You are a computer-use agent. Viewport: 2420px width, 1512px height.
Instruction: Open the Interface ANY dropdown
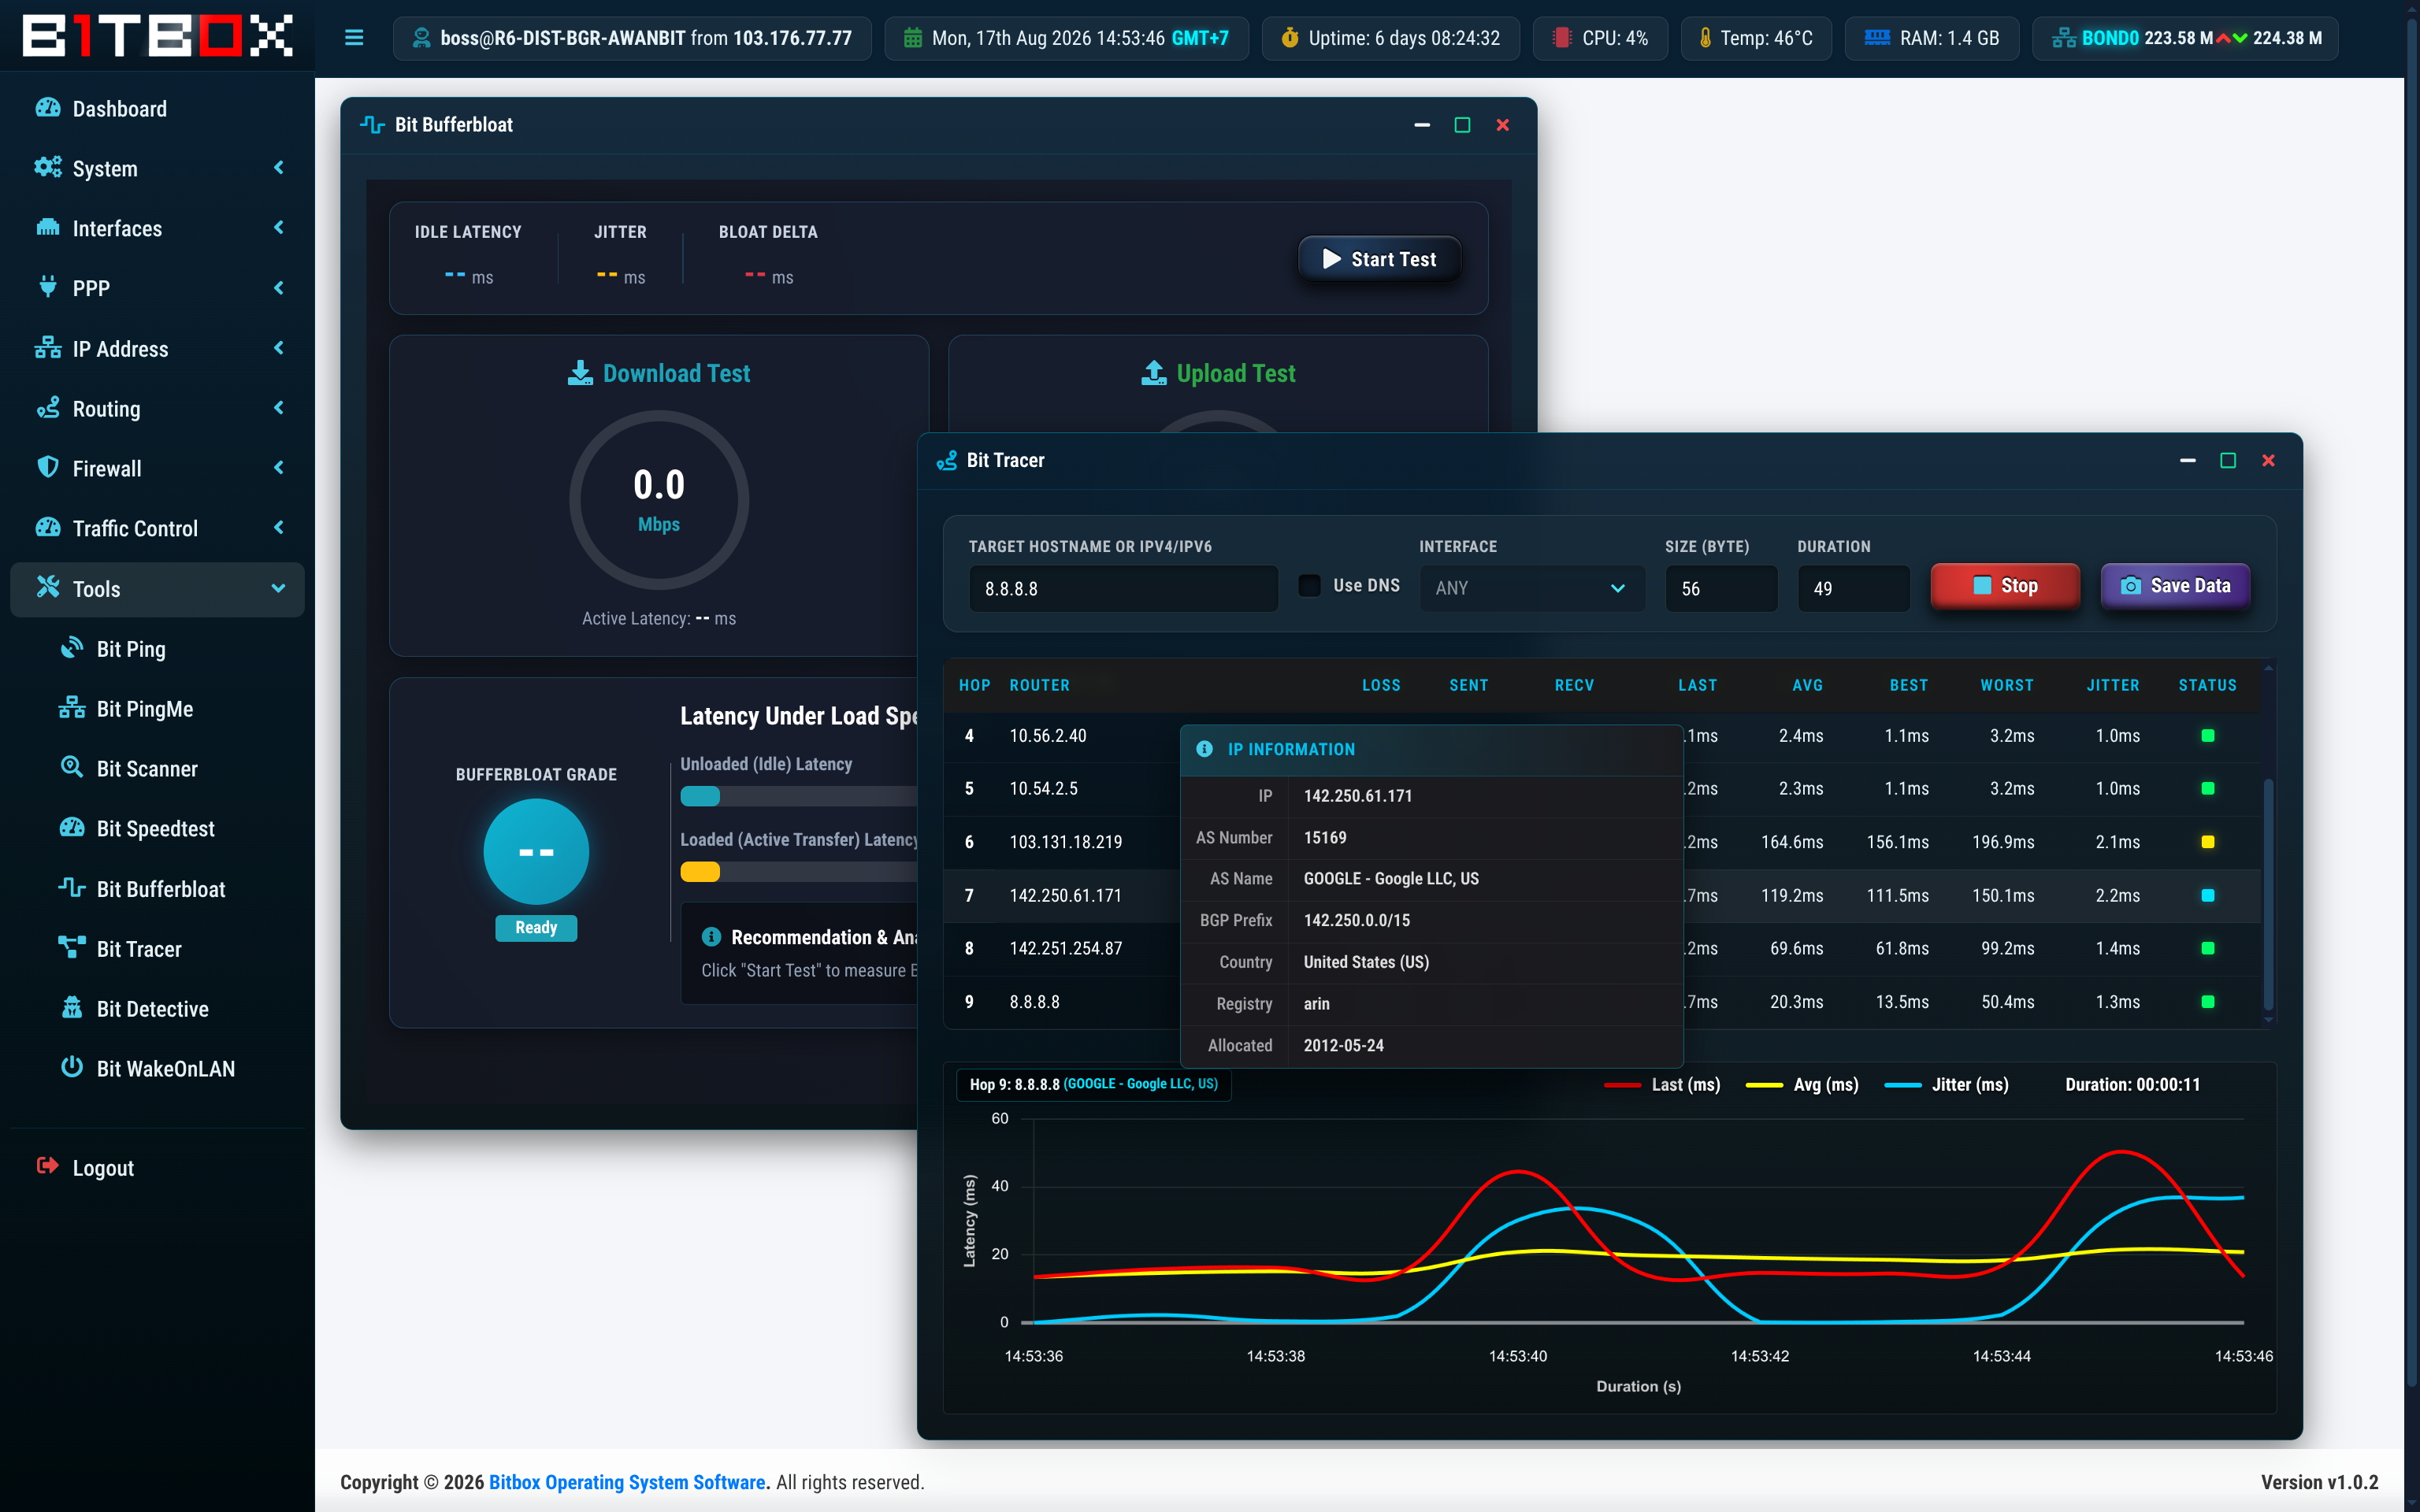point(1532,588)
